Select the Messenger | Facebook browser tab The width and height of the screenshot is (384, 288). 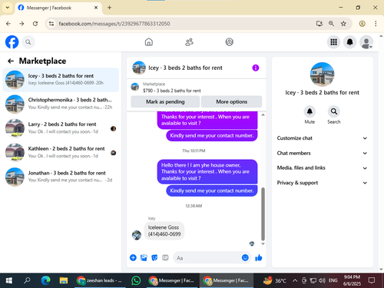coord(58,8)
